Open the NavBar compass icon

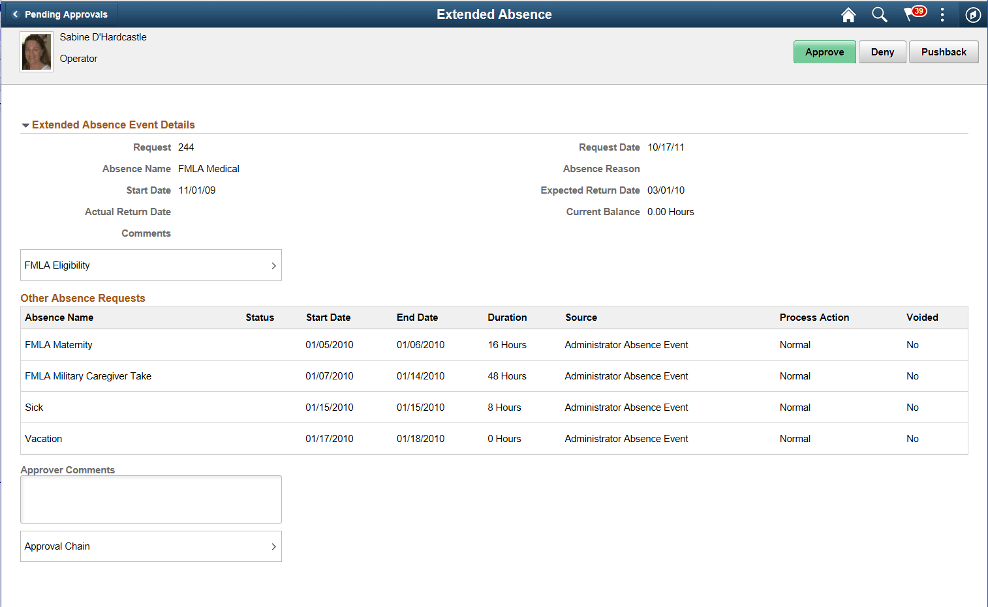coord(973,14)
